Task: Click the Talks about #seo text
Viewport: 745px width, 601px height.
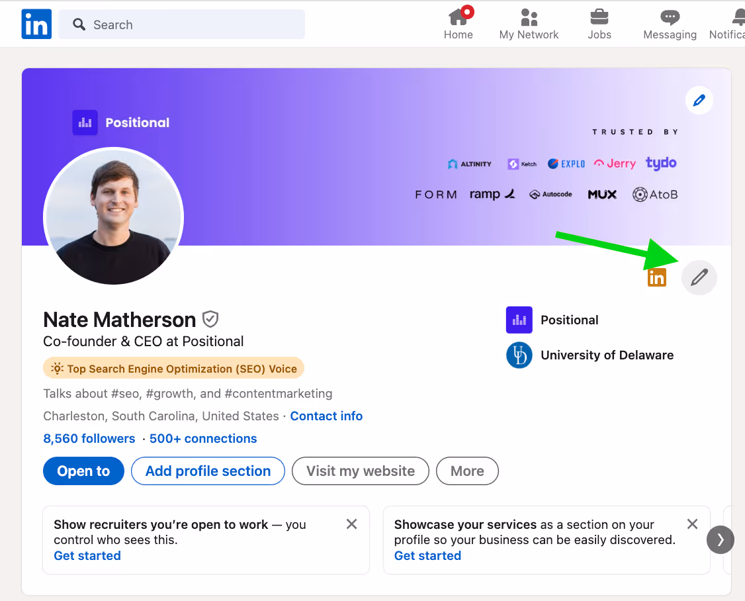Action: 188,394
